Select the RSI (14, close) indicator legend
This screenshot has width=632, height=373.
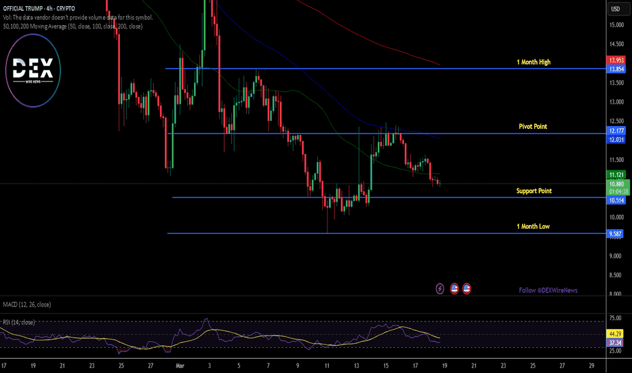[x=18, y=322]
